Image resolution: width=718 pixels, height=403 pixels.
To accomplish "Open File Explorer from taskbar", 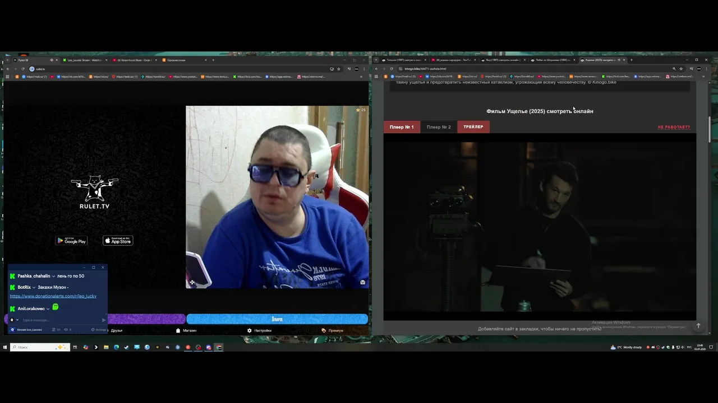I will coord(106,347).
